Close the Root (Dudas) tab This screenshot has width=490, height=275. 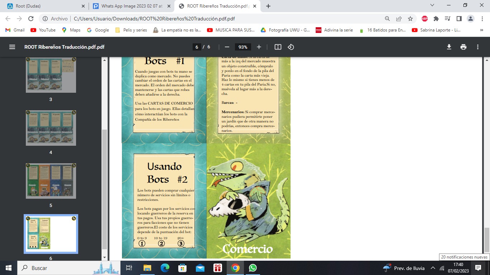click(83, 6)
